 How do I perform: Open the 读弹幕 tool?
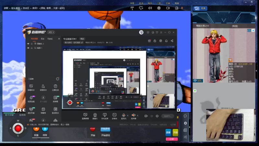(55, 99)
